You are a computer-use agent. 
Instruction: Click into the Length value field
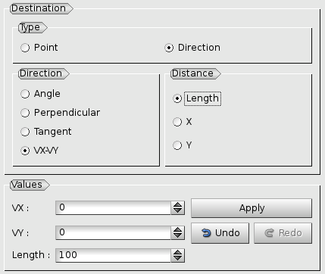point(113,255)
